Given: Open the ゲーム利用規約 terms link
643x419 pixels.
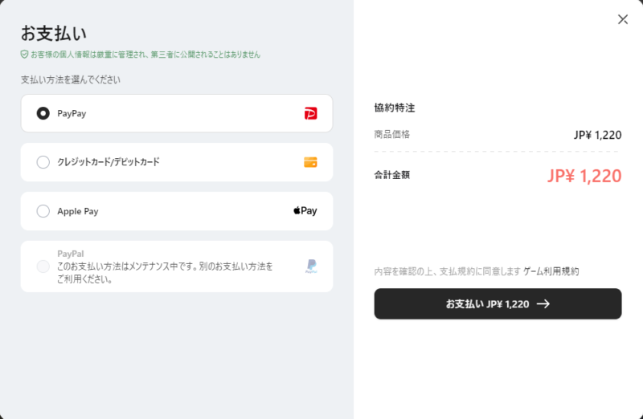Looking at the screenshot, I should pos(551,272).
